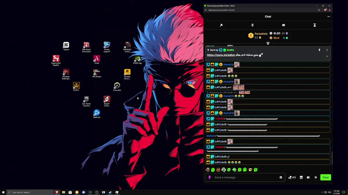348x195 pixels.
Task: Click the trash can clear-chat icon
Action: point(252,25)
